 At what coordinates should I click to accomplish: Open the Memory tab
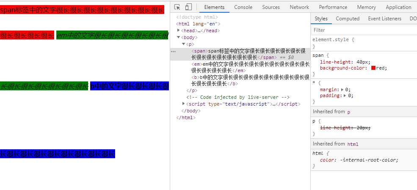(x=366, y=7)
